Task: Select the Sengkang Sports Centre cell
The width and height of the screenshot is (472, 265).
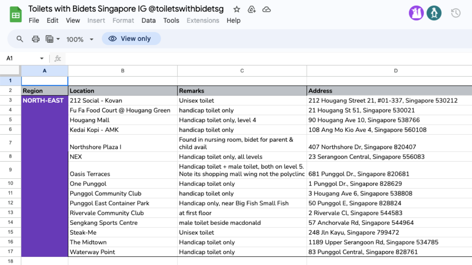Action: pos(123,222)
